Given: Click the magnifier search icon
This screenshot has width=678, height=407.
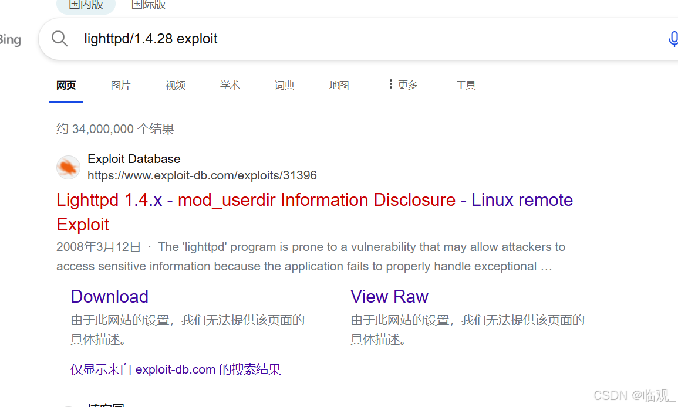Looking at the screenshot, I should click(60, 39).
